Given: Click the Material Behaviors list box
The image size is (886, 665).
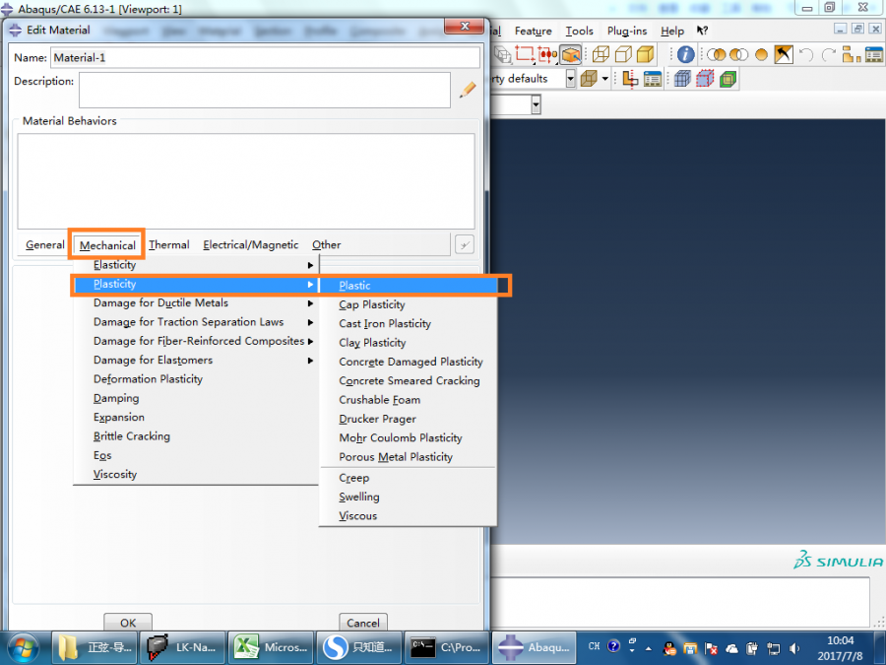Looking at the screenshot, I should (246, 181).
